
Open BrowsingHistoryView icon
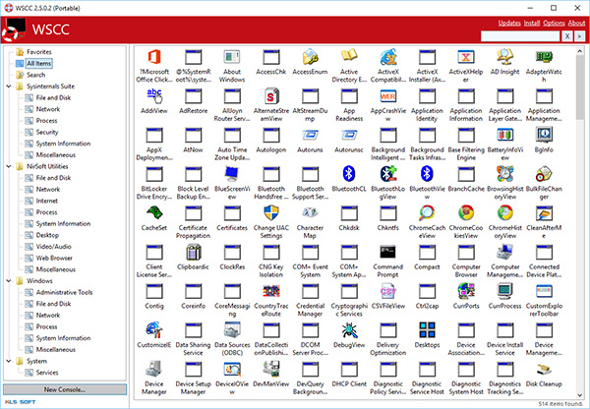(x=505, y=174)
